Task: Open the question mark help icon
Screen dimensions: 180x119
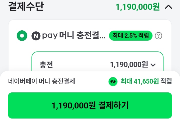Action: (x=158, y=36)
